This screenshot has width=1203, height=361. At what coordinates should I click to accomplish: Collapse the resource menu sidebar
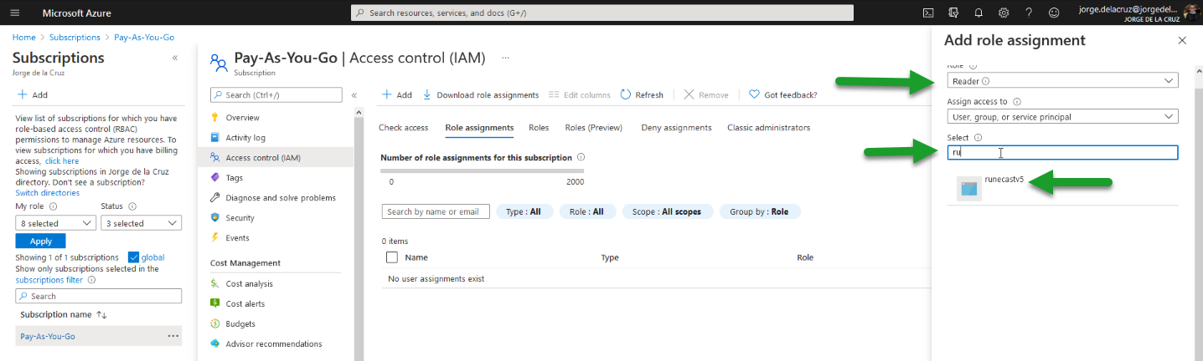pyautogui.click(x=354, y=95)
